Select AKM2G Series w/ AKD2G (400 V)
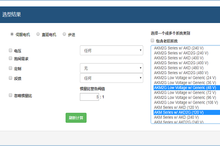The height and width of the screenshot is (146, 220). [x=187, y=63]
